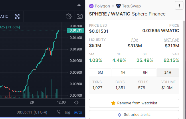Image resolution: width=186 pixels, height=119 pixels.
Task: Click price 0.02595 WMATIC value
Action: click(x=161, y=31)
